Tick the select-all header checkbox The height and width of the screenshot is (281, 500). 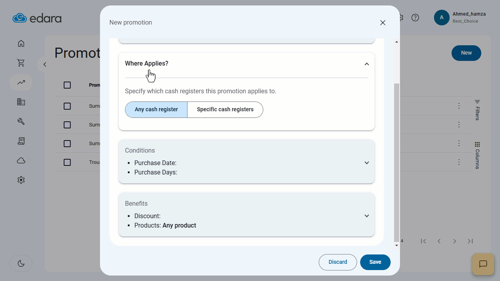tap(67, 85)
